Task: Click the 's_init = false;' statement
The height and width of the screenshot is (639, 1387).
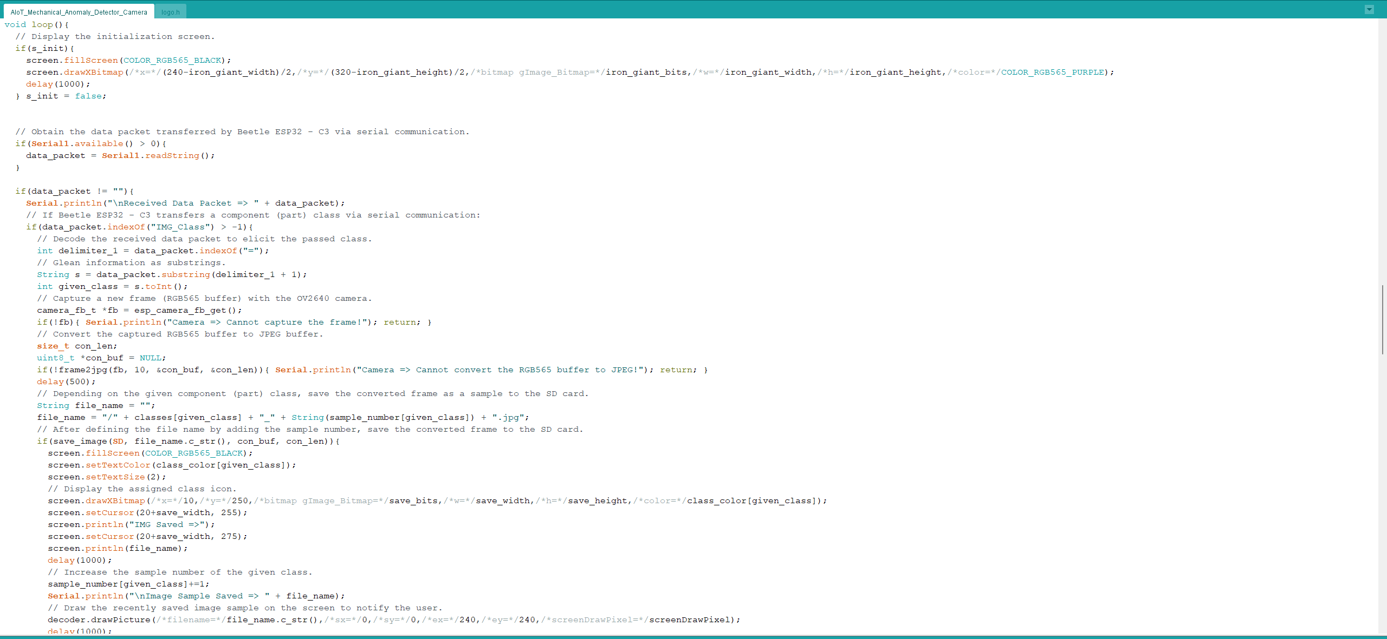Action: tap(66, 96)
